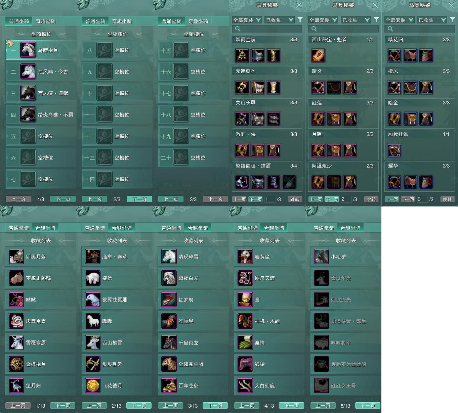Click the 浪风燕·今古 white horse icon
This screenshot has height=413, width=458.
tap(28, 72)
